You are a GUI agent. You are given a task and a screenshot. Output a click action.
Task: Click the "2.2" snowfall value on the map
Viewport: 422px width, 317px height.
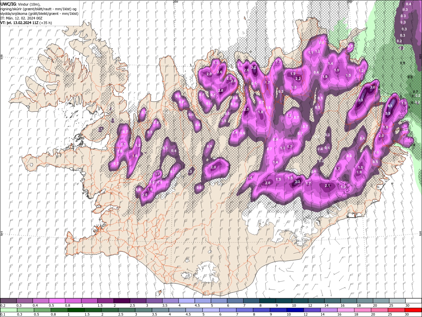(x=298, y=79)
